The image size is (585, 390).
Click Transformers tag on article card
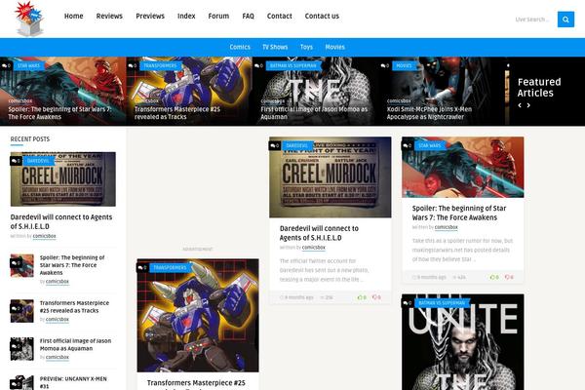tap(170, 267)
